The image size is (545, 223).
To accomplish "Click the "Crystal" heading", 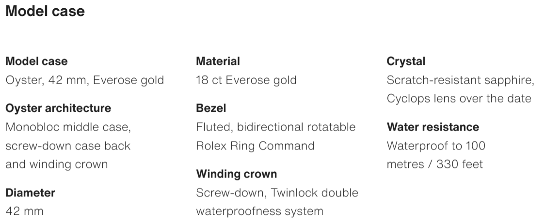I will coord(406,61).
